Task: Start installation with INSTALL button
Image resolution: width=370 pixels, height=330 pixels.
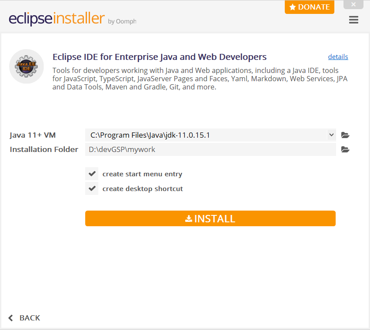Action: tap(210, 218)
